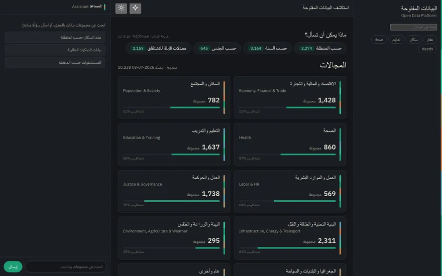This screenshot has width=442, height=276.
Task: Click the بيانات الصكوك العقارية suggestion
Action: click(x=55, y=50)
